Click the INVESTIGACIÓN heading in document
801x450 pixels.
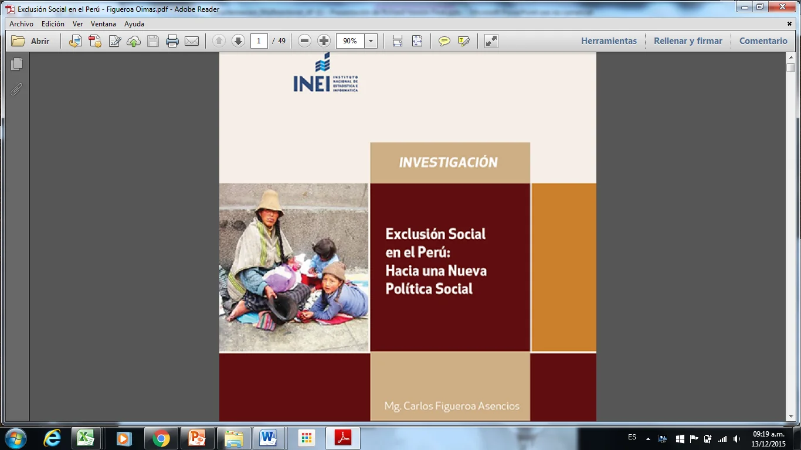[x=448, y=163]
